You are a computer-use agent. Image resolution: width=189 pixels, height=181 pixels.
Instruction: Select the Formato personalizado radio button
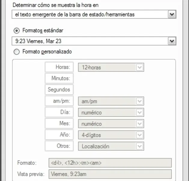pyautogui.click(x=17, y=52)
